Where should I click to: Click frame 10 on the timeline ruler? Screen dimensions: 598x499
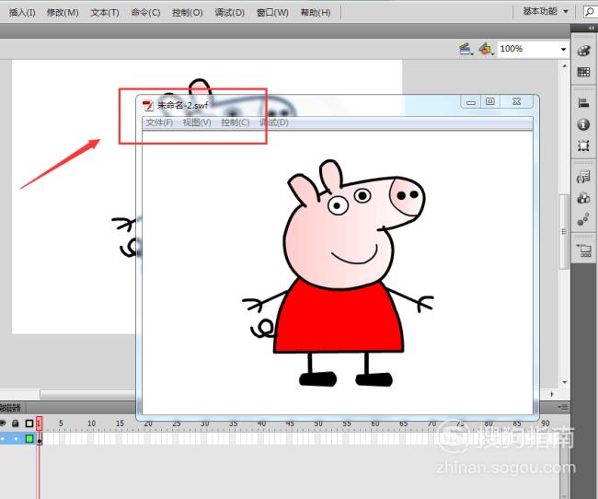pyautogui.click(x=91, y=424)
